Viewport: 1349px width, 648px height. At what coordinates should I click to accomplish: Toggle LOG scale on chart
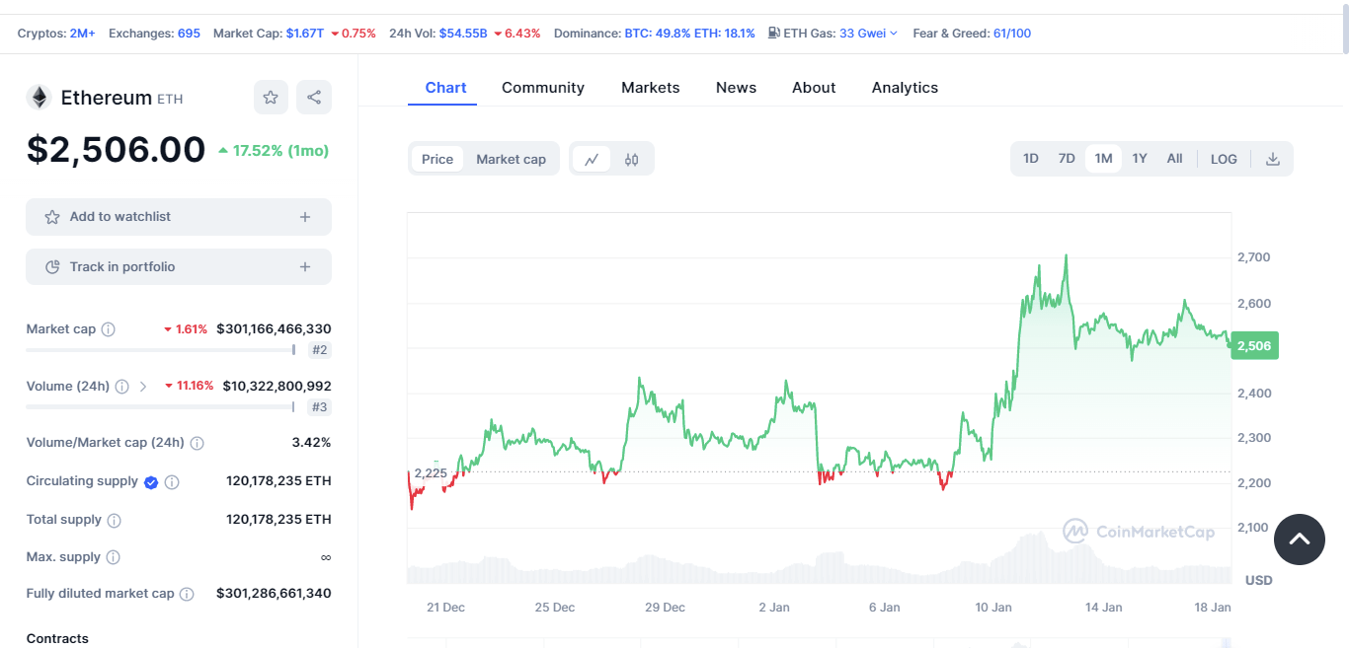pyautogui.click(x=1224, y=159)
